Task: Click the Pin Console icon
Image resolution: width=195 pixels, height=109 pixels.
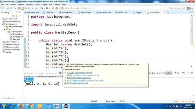Action: point(175,73)
